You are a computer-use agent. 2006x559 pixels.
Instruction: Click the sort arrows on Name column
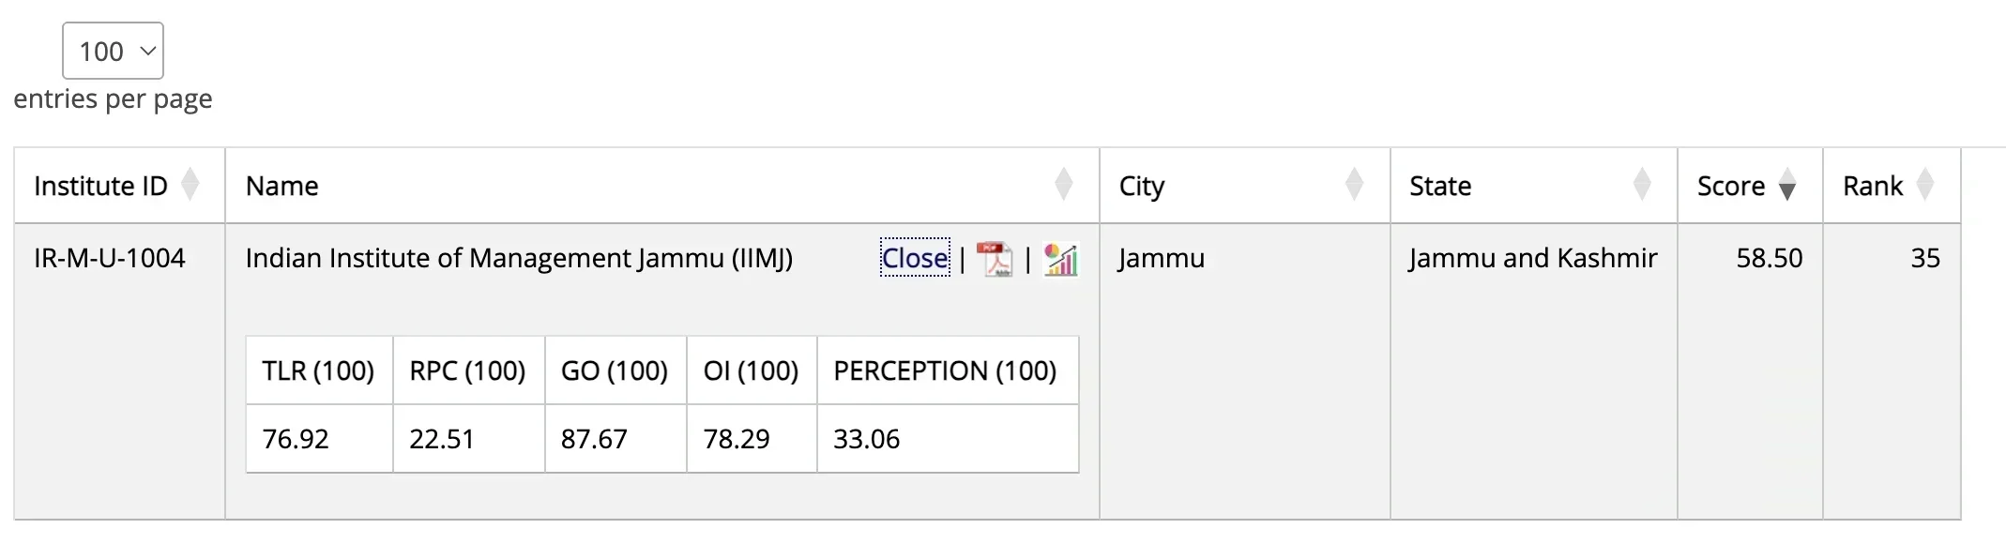1063,186
